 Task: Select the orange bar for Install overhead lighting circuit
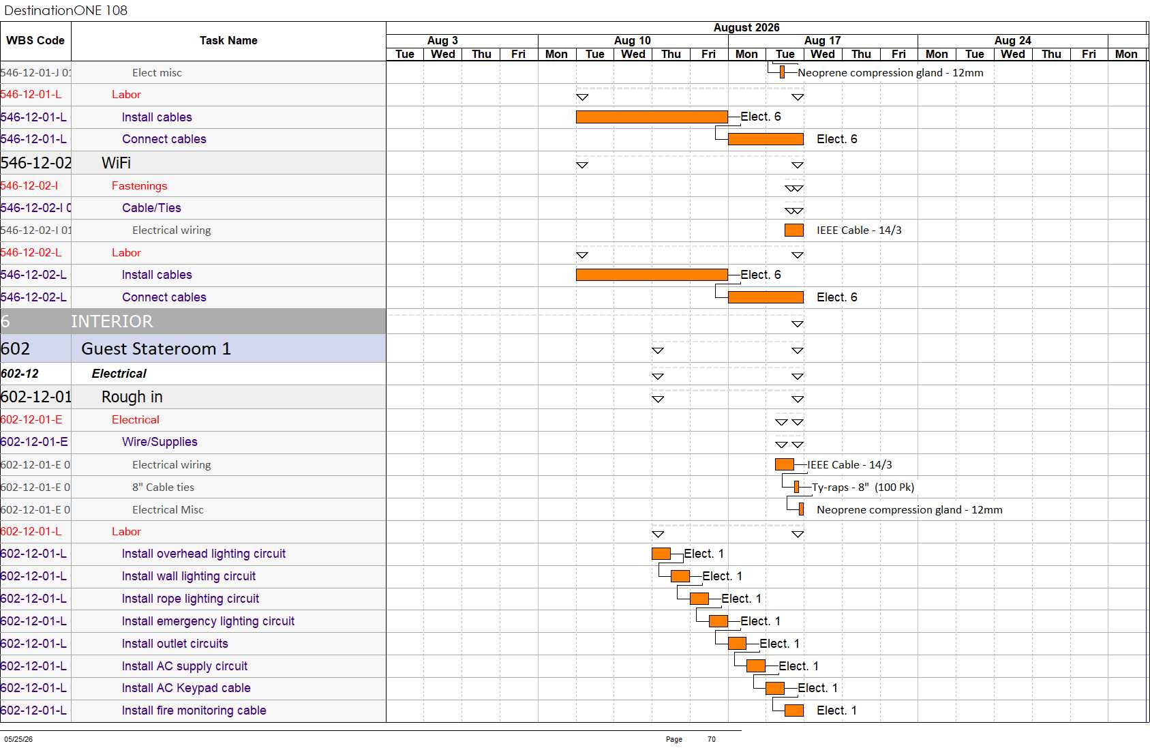tap(661, 554)
